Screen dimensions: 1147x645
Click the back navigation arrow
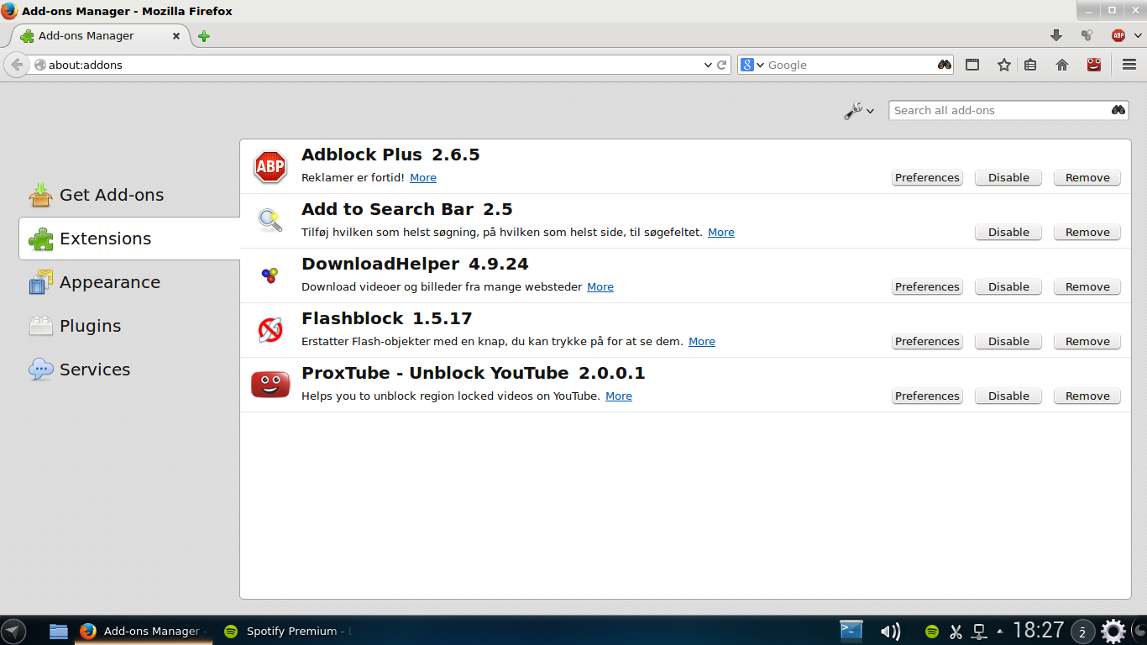(x=17, y=65)
